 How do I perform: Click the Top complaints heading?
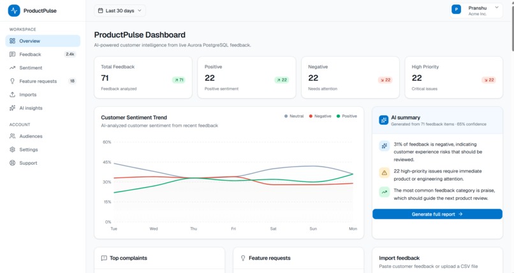coord(129,258)
